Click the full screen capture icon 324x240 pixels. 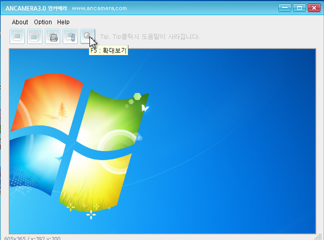pos(17,36)
